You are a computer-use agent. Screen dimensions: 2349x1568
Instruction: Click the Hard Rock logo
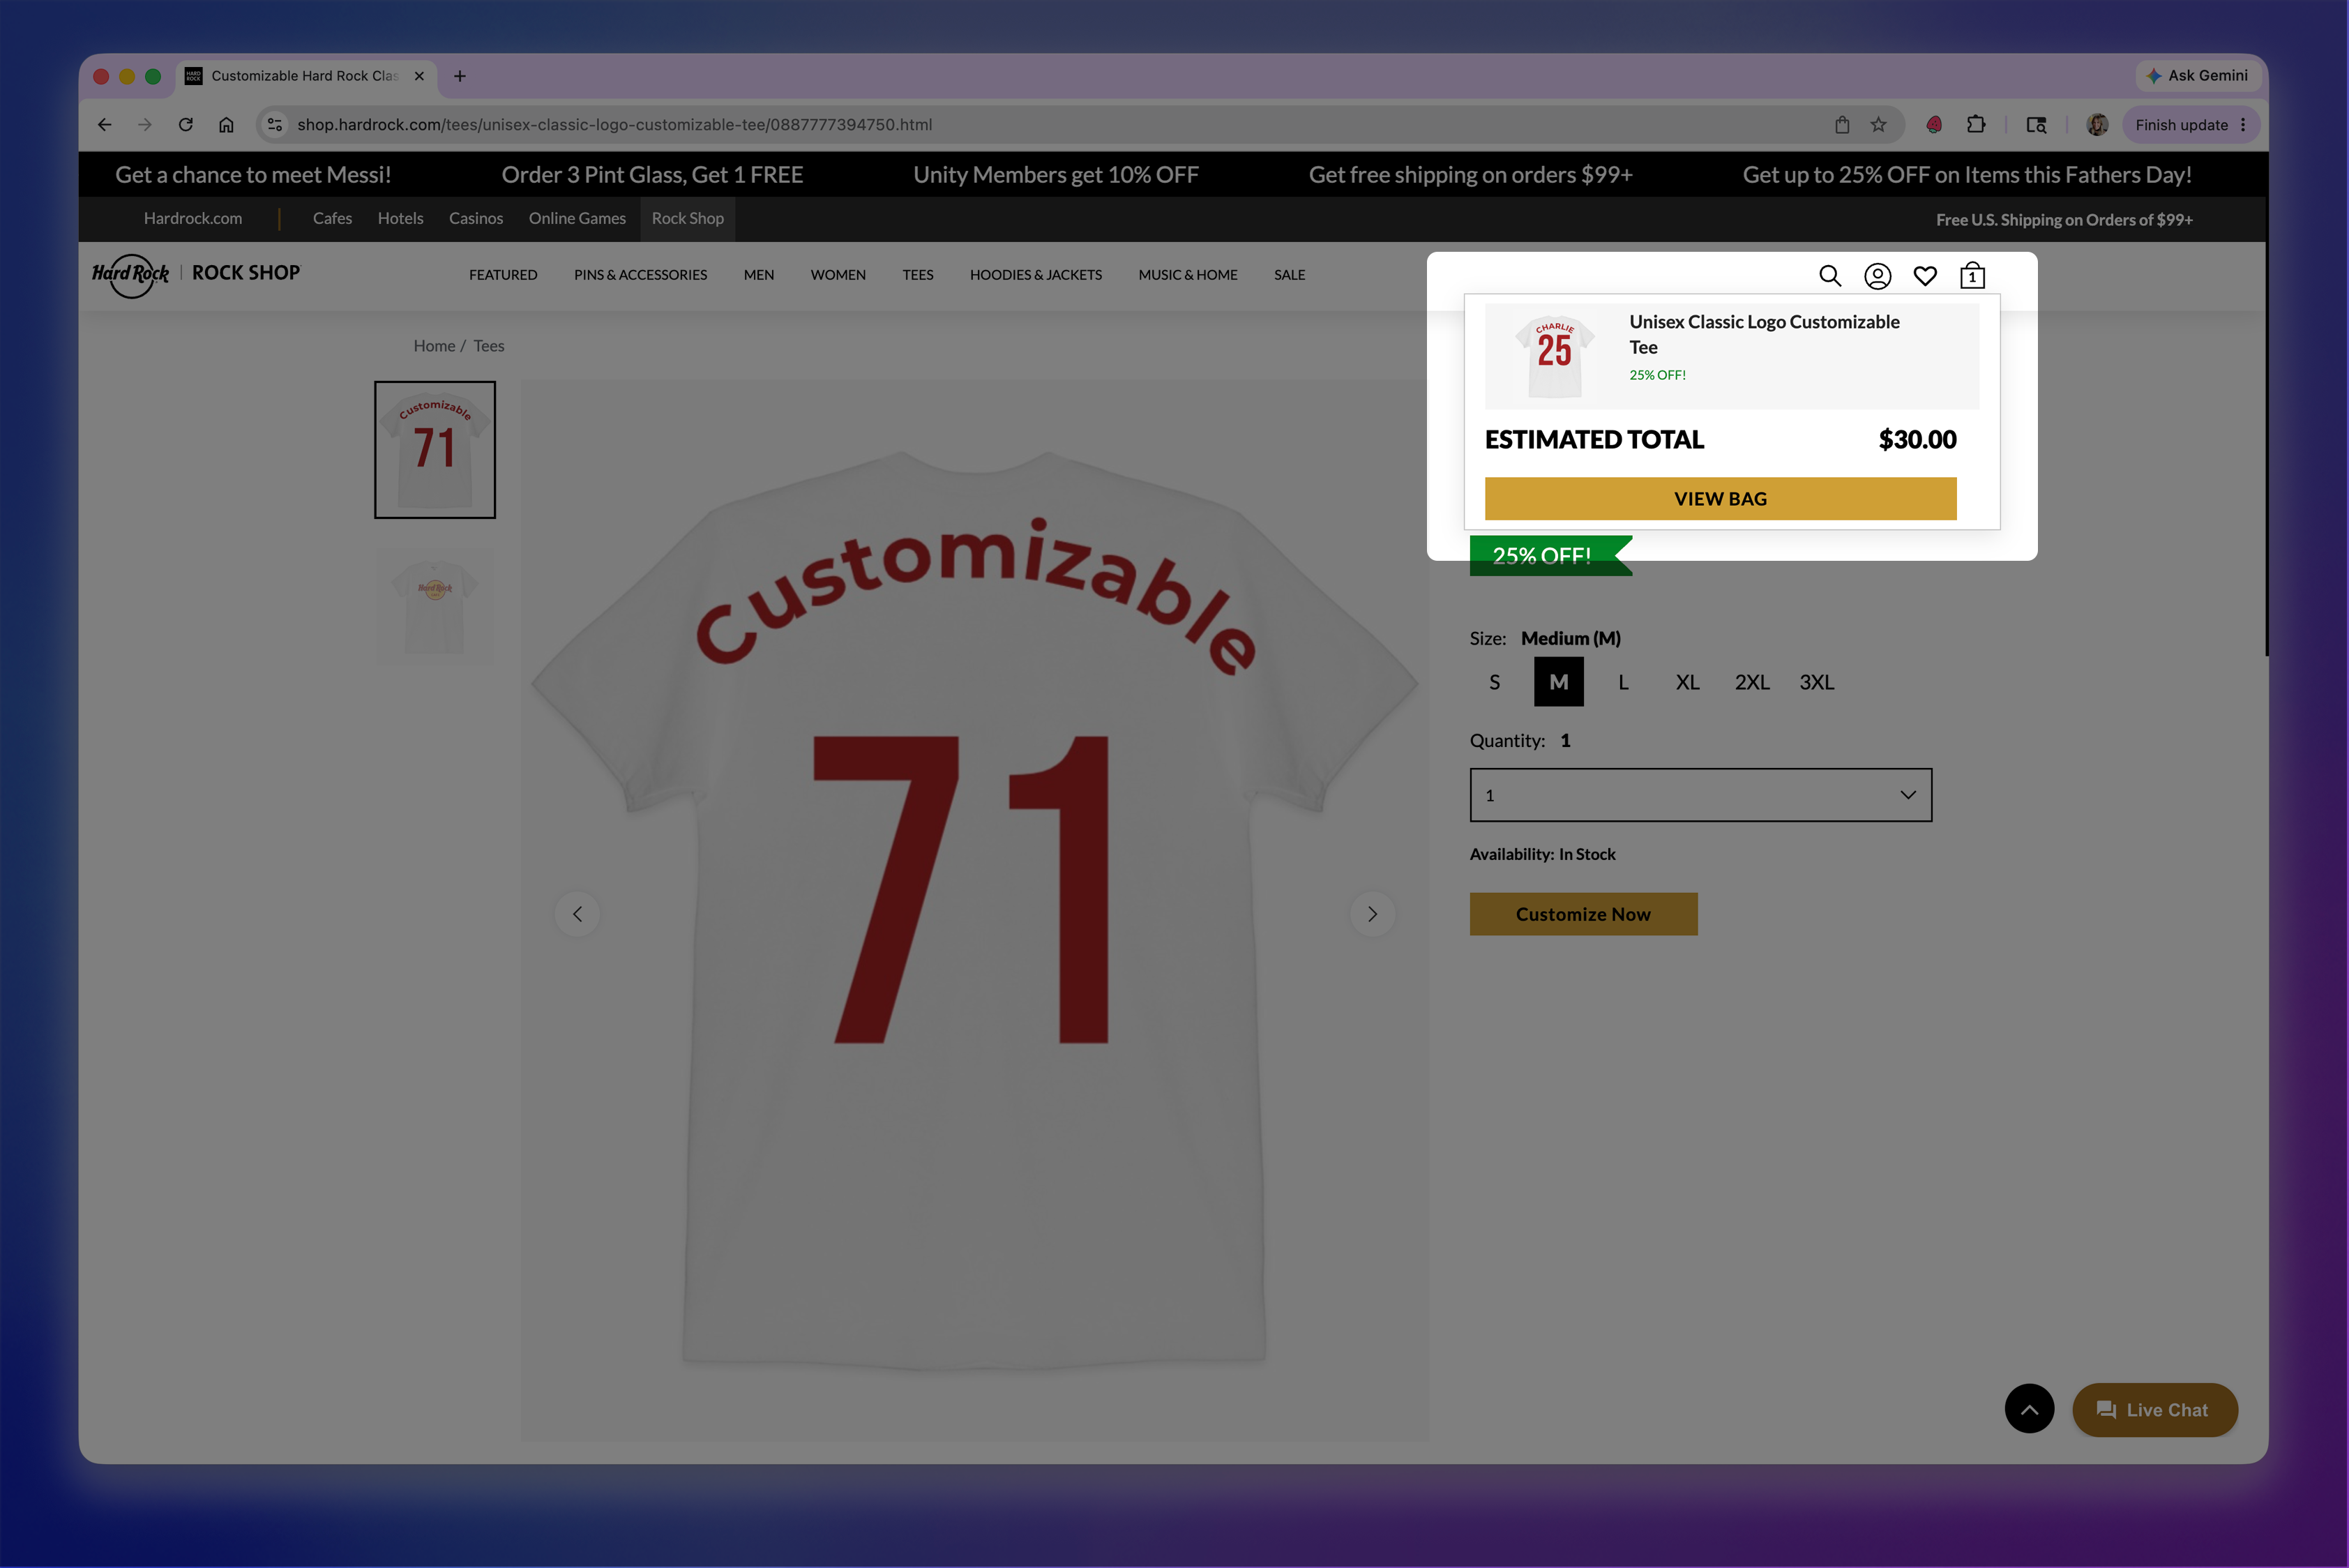point(131,274)
